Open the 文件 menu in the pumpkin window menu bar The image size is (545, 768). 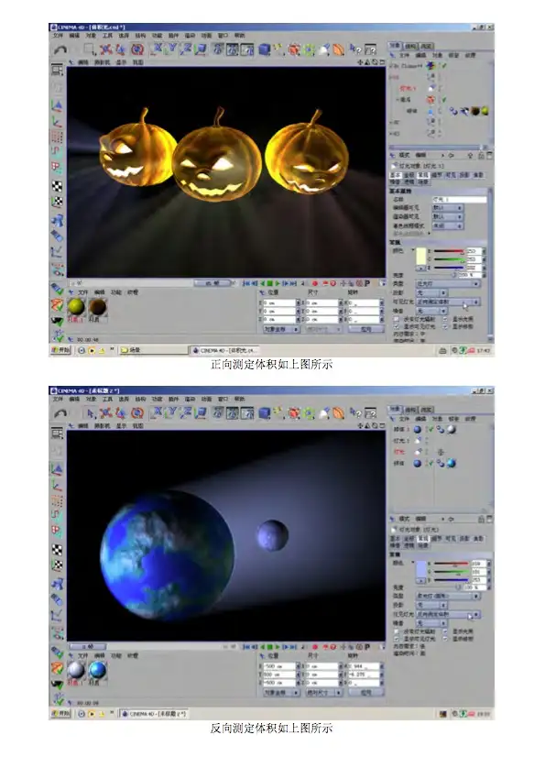coord(59,35)
